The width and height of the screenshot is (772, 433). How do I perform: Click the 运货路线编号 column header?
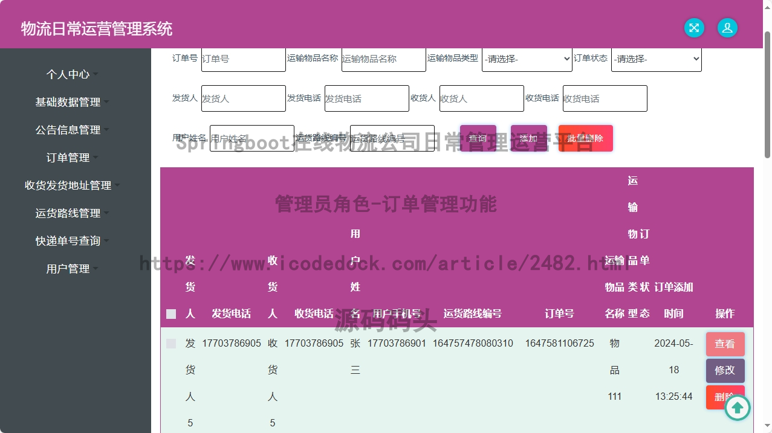click(473, 313)
